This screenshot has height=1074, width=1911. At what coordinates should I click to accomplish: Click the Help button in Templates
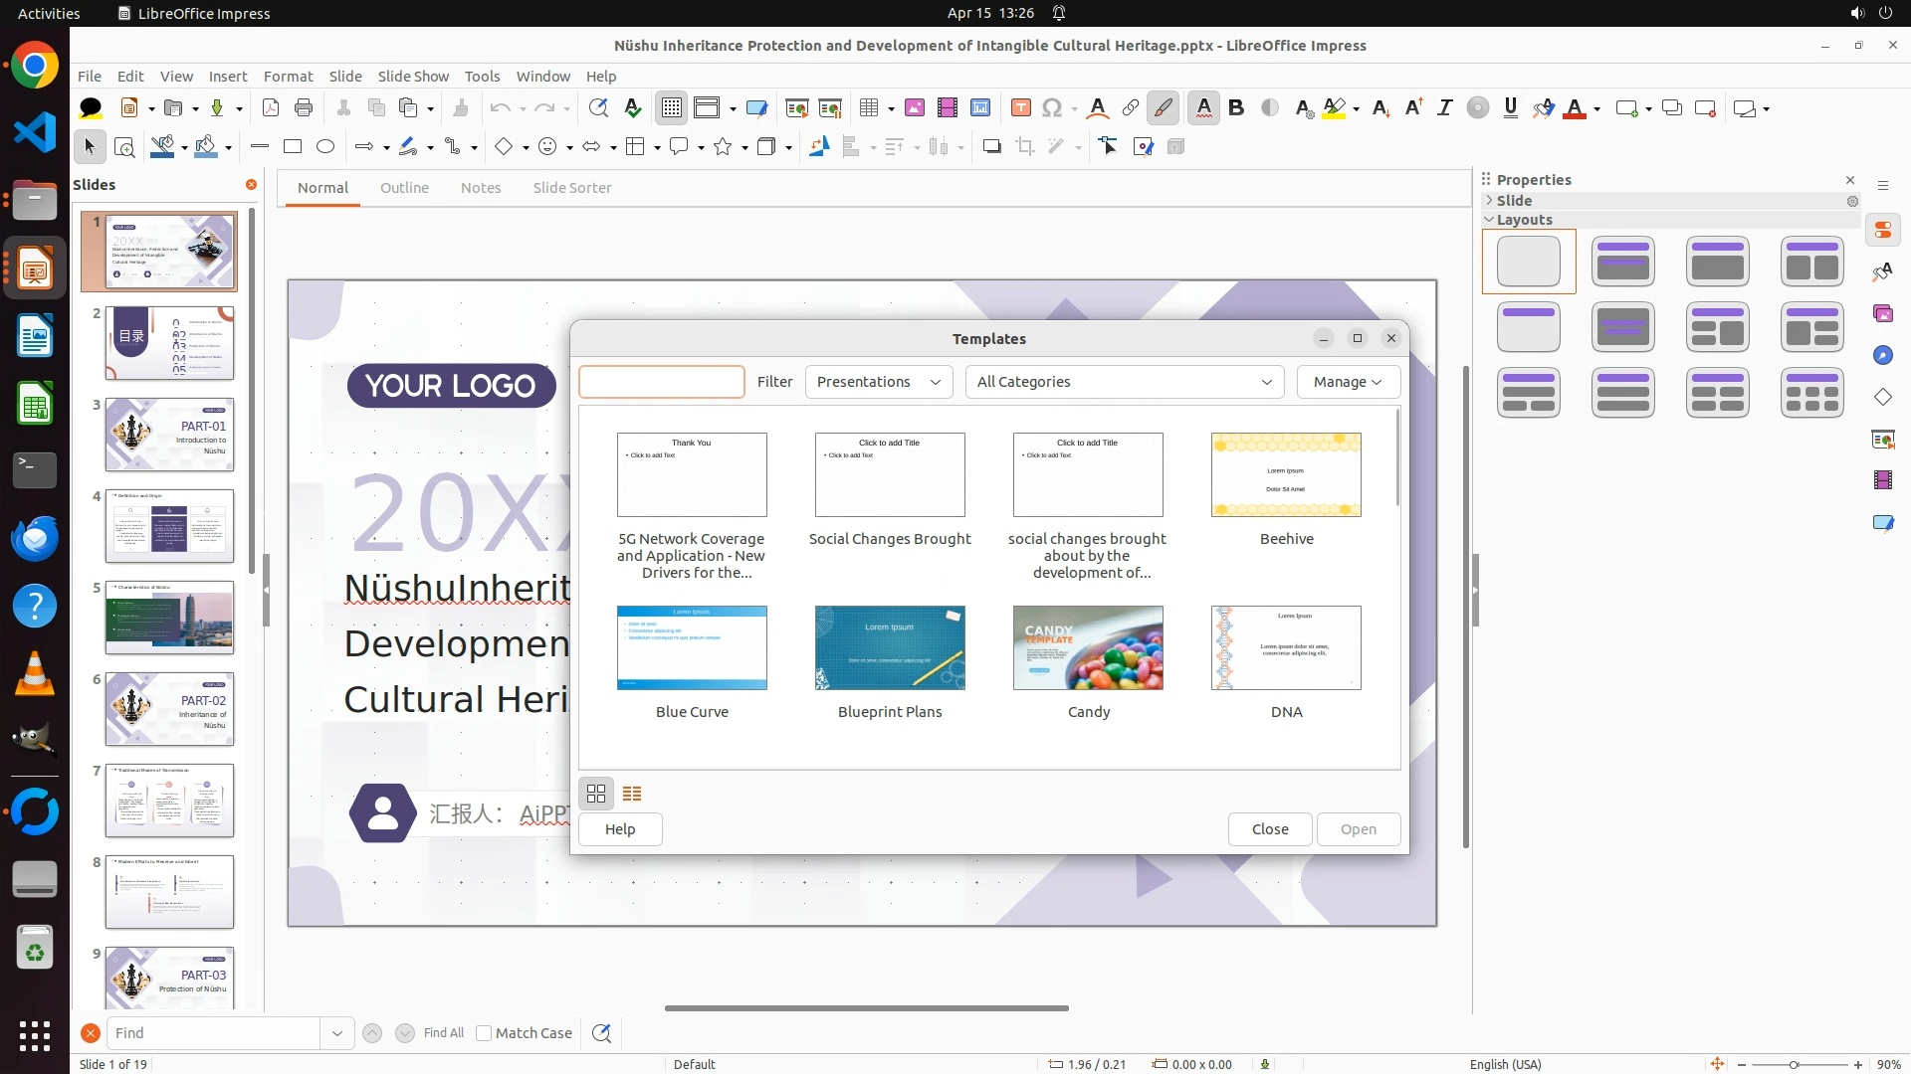(x=620, y=829)
